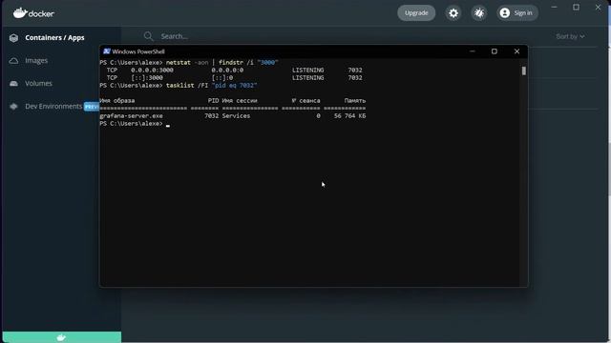Open the troubleshoot bug icon
Screen dimensions: 611x343
[x=479, y=13]
